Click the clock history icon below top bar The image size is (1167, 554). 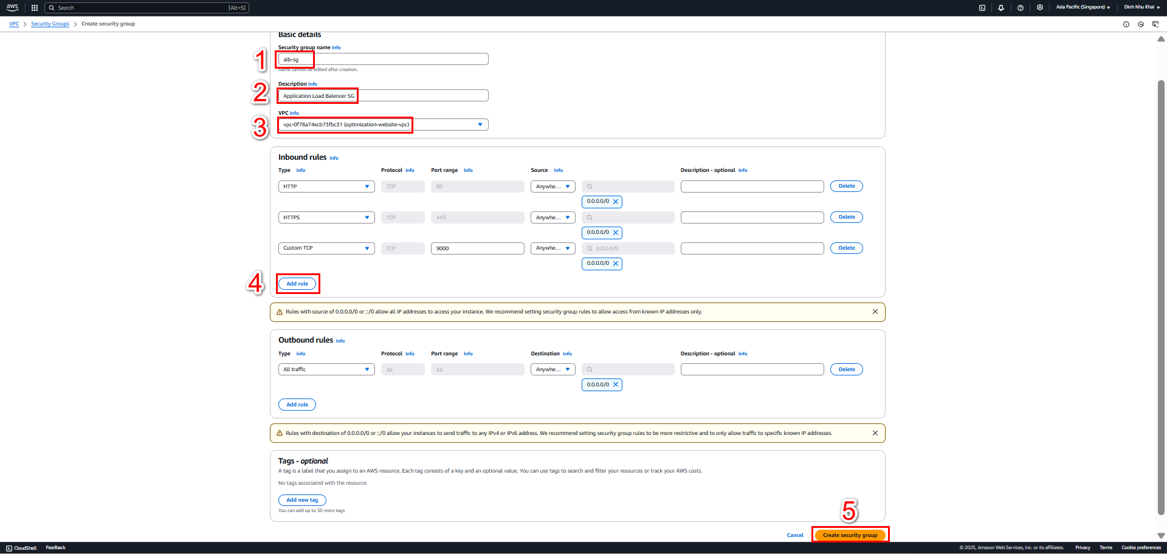click(1141, 24)
